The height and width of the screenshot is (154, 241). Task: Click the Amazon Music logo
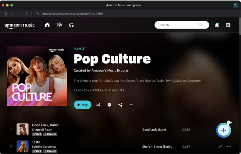(20, 26)
